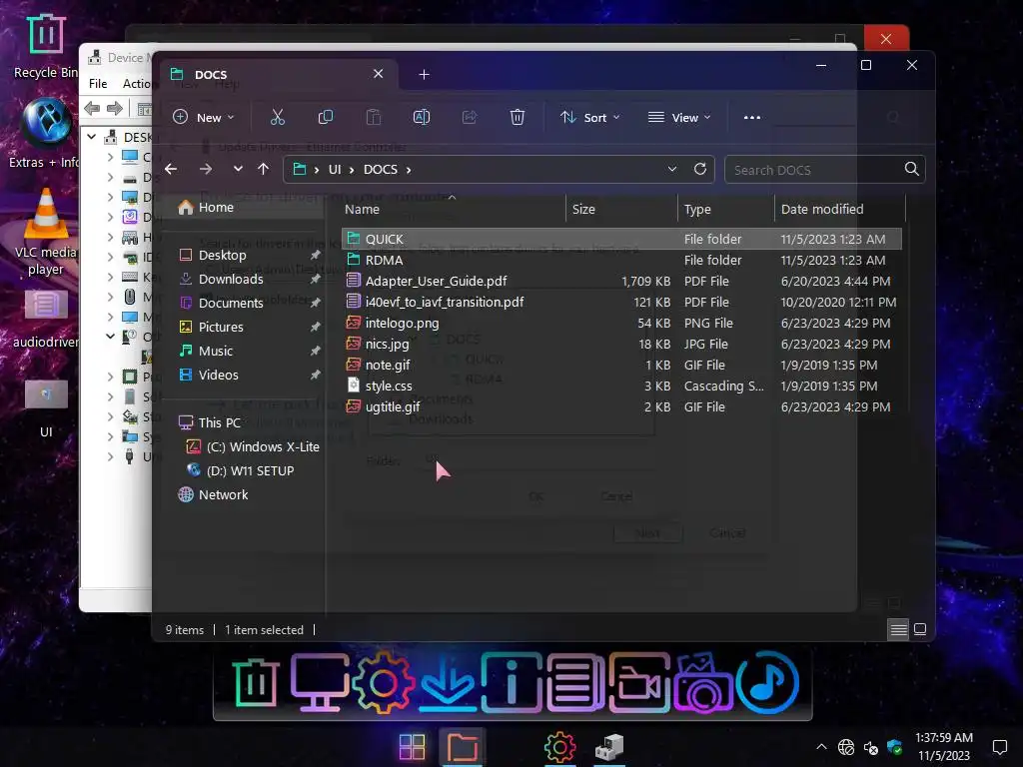Open Pictures in the sidebar
This screenshot has height=767, width=1023.
tap(221, 327)
